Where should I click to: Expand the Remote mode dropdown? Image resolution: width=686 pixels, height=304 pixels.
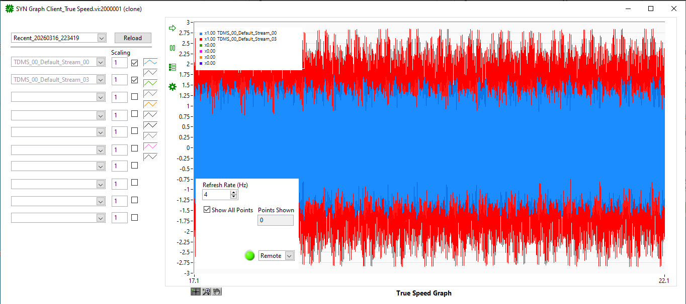289,256
